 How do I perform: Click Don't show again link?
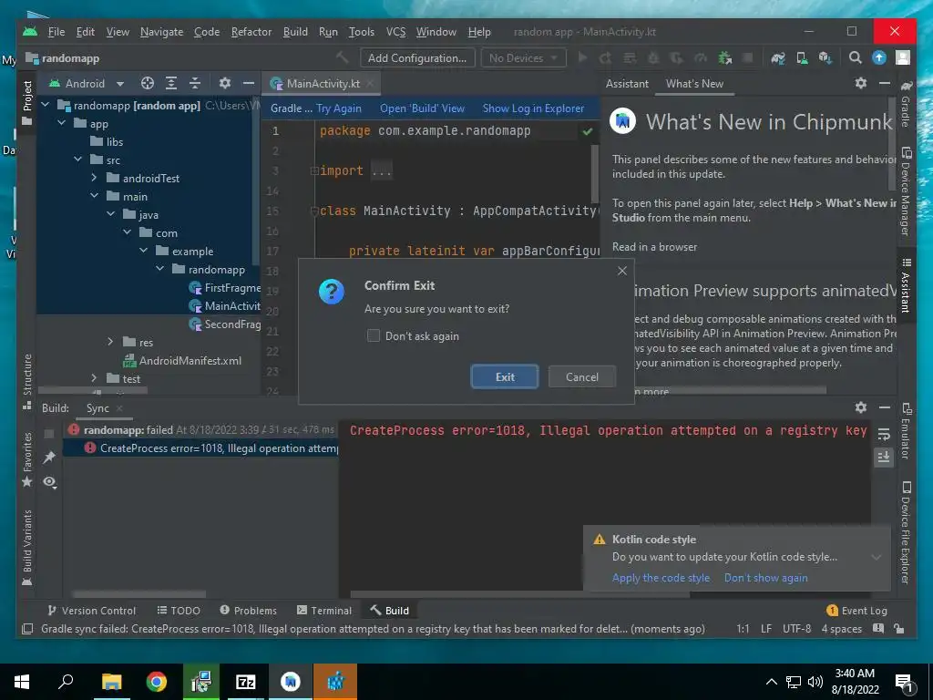point(765,577)
